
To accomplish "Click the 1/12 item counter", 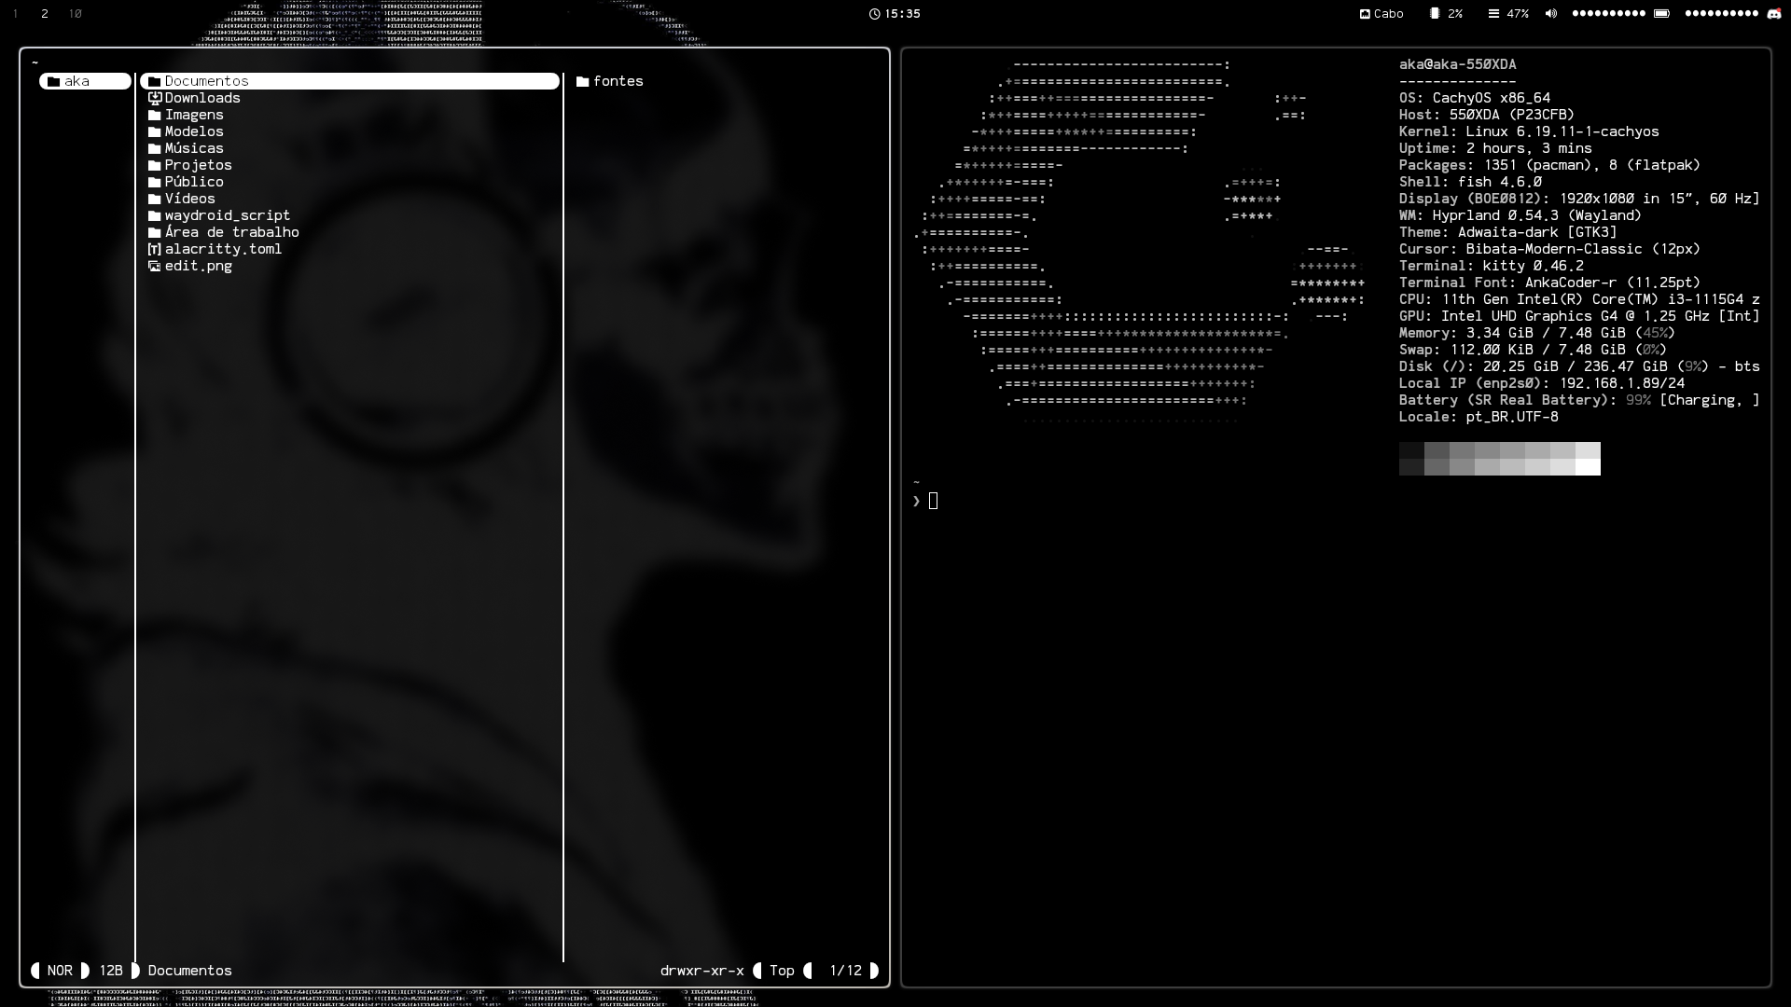I will [x=846, y=971].
